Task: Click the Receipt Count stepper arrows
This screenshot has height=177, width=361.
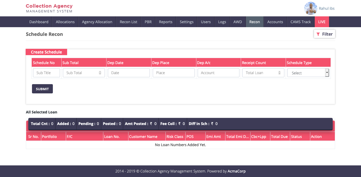Action: [279, 73]
